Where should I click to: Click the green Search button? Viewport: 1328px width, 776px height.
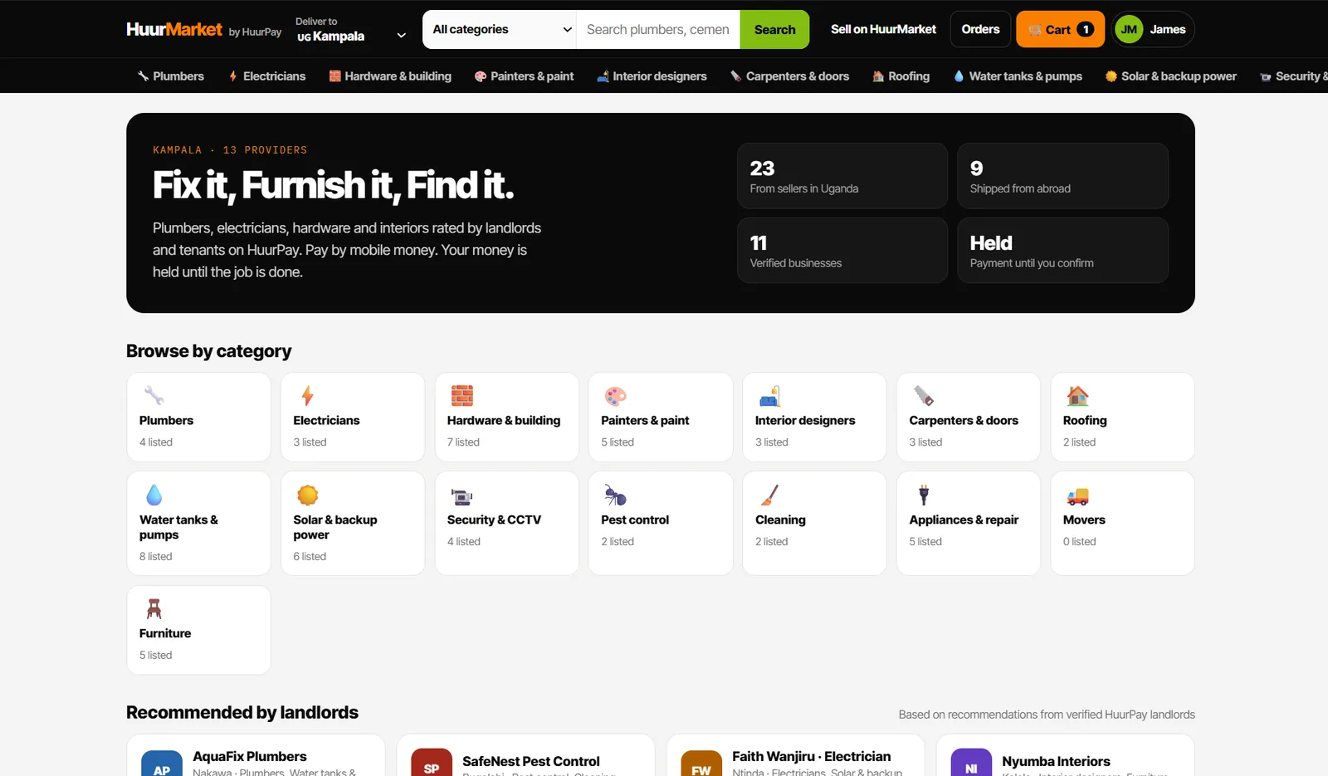[774, 29]
